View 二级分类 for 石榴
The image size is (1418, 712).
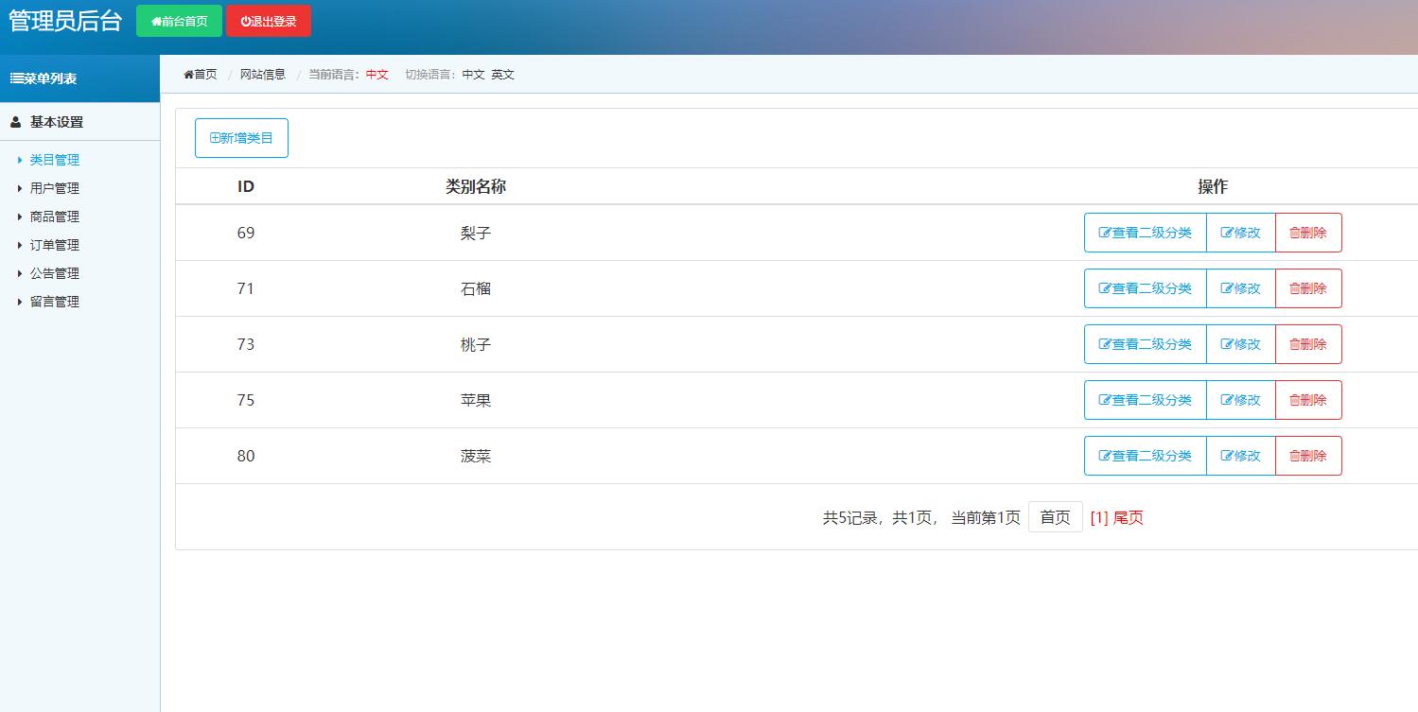tap(1146, 288)
